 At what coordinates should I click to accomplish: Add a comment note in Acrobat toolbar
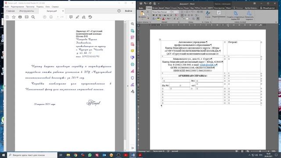(71, 17)
